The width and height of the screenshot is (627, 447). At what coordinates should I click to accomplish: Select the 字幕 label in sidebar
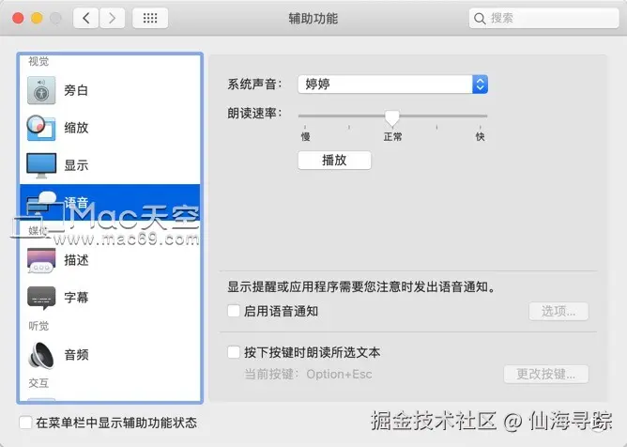tap(76, 298)
